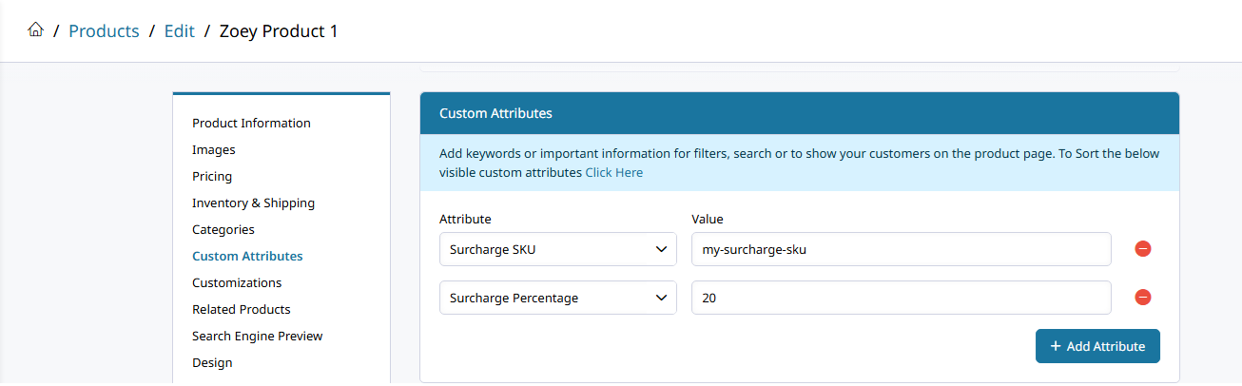Click the my-surcharge-sku value field

(901, 249)
